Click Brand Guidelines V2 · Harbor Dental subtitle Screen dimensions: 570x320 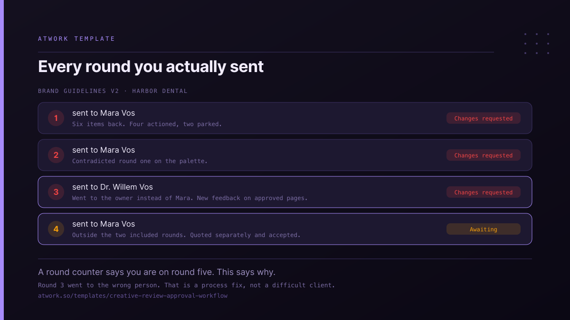click(x=113, y=91)
